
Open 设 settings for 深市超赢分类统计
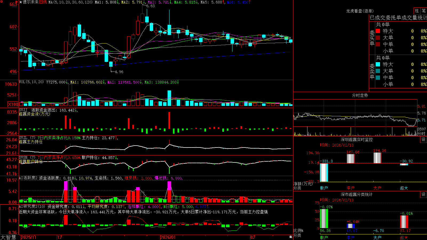pos(424,194)
